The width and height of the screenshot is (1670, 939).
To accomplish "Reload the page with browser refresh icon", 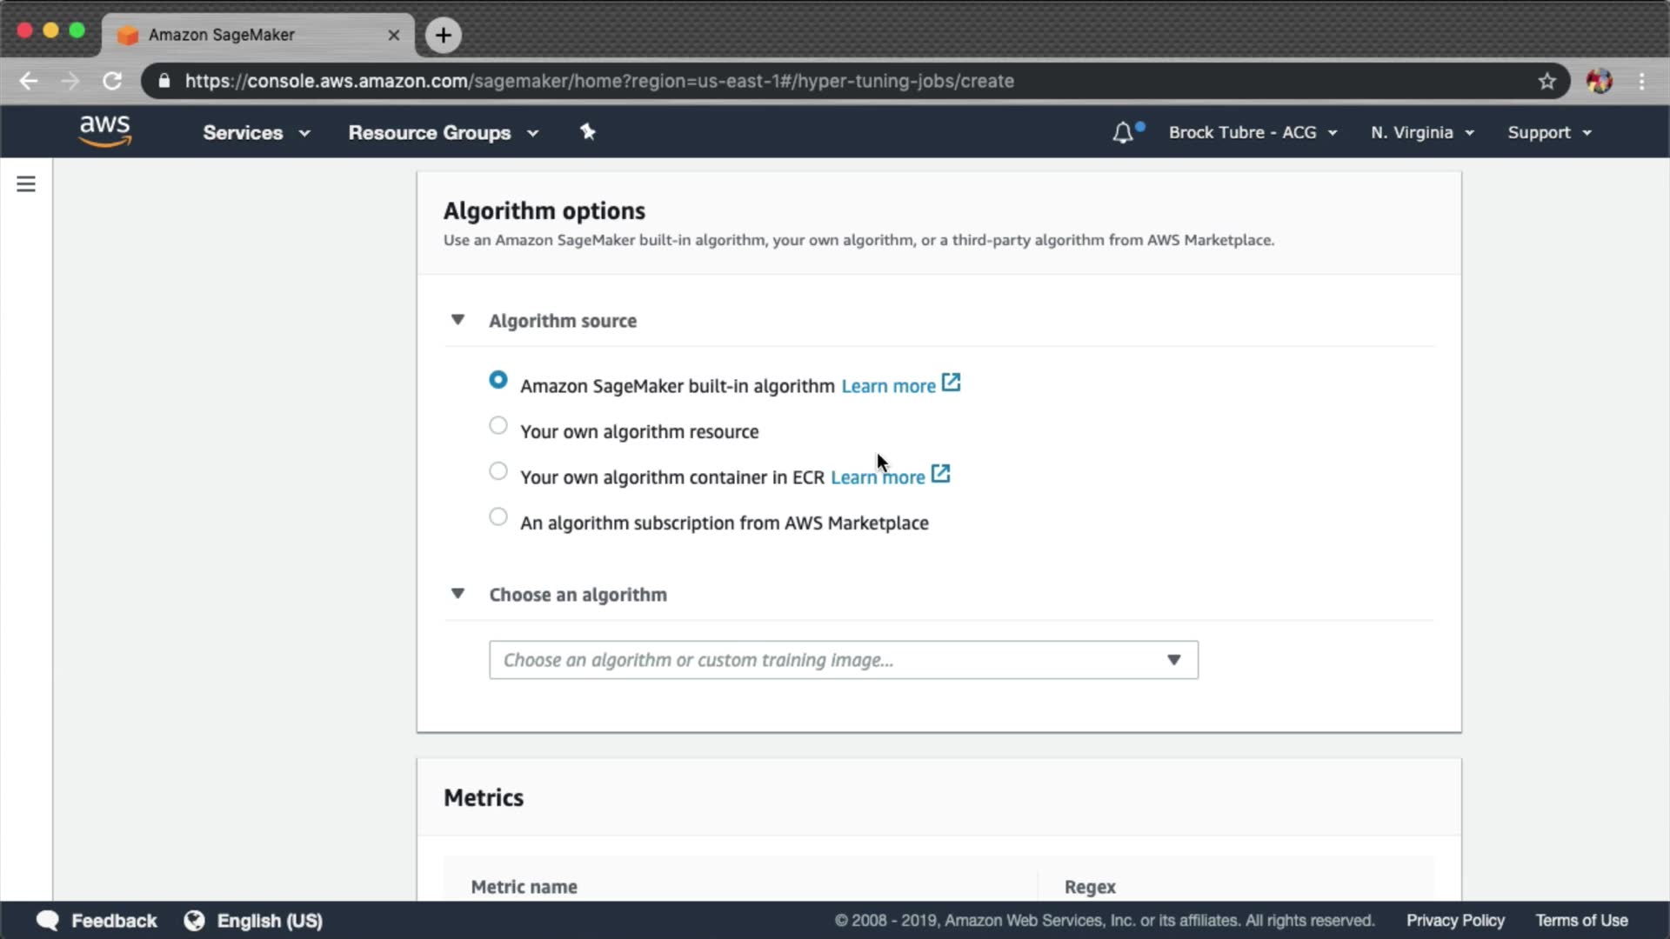I will (x=112, y=81).
